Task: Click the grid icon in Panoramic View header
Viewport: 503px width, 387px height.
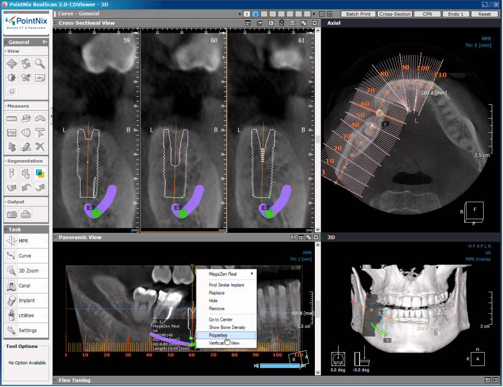Action: 301,238
